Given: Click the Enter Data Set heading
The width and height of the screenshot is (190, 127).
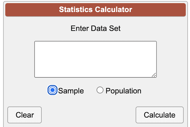Looking at the screenshot, I should [x=96, y=28].
